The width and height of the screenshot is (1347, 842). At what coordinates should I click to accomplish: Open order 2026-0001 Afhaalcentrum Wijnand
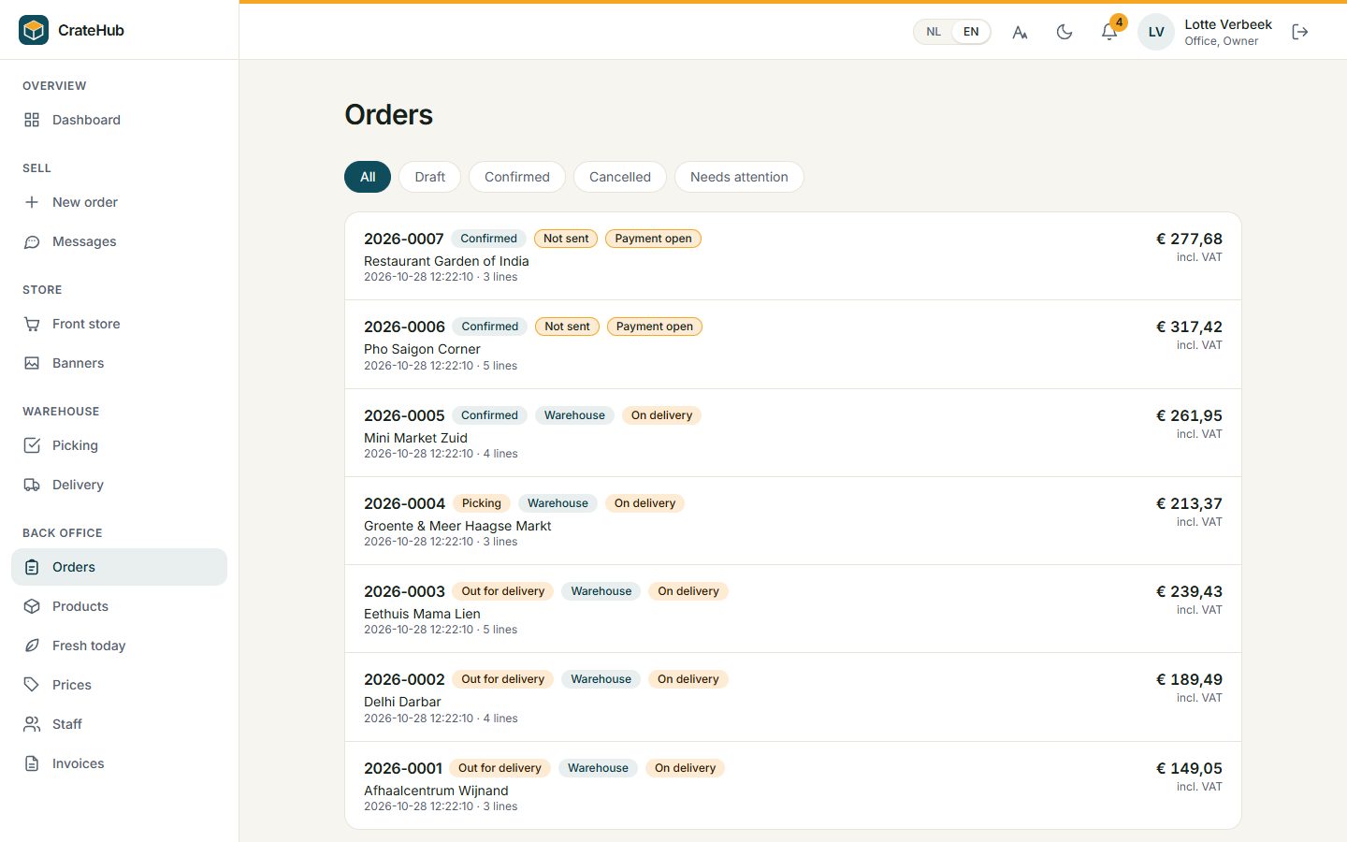click(793, 786)
